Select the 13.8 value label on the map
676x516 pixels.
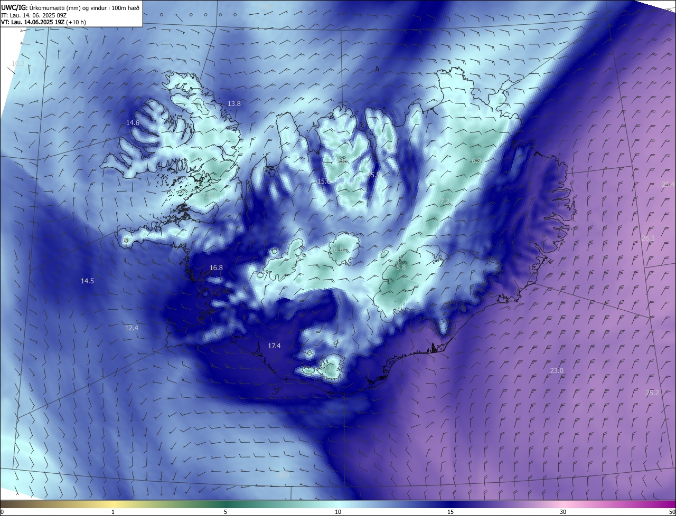pyautogui.click(x=234, y=104)
